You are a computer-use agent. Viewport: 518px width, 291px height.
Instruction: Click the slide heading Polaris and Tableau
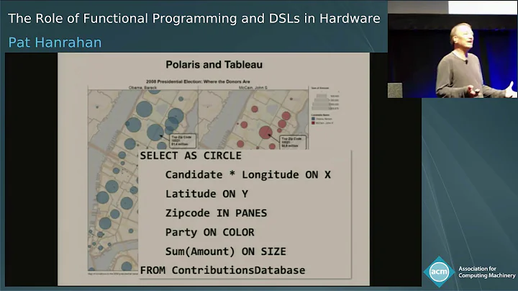[214, 65]
